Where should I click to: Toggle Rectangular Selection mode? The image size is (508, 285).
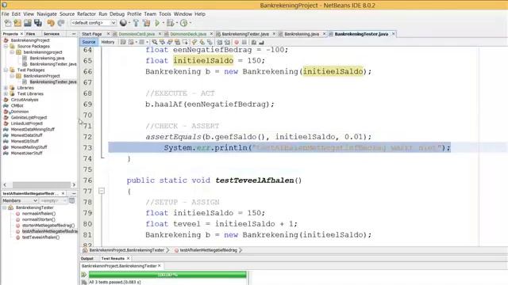(x=185, y=42)
